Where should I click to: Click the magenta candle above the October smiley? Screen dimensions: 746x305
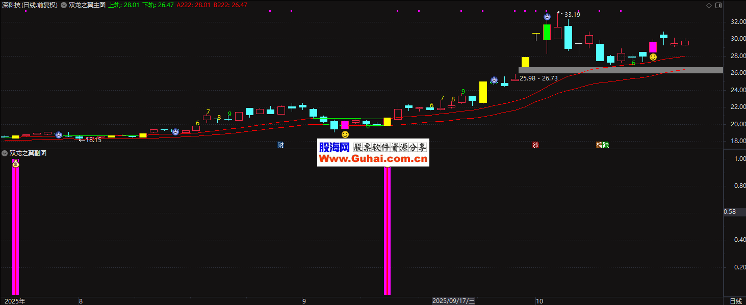click(653, 47)
